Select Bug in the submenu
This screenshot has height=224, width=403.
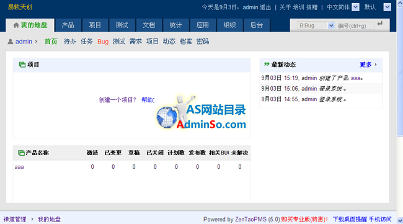[x=103, y=42]
